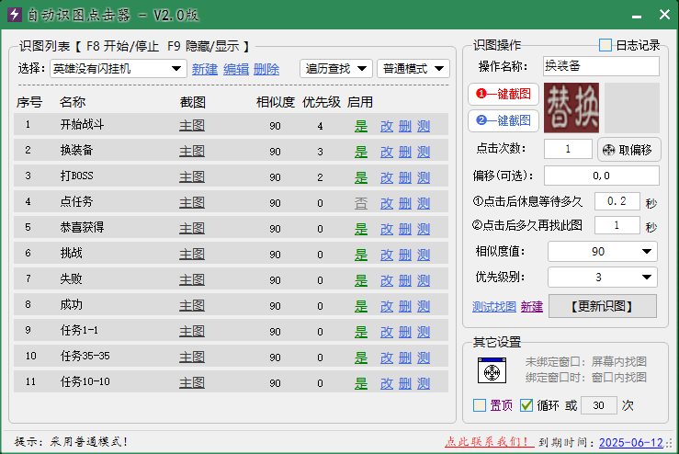Click the 点此联系我们 link

pos(489,442)
